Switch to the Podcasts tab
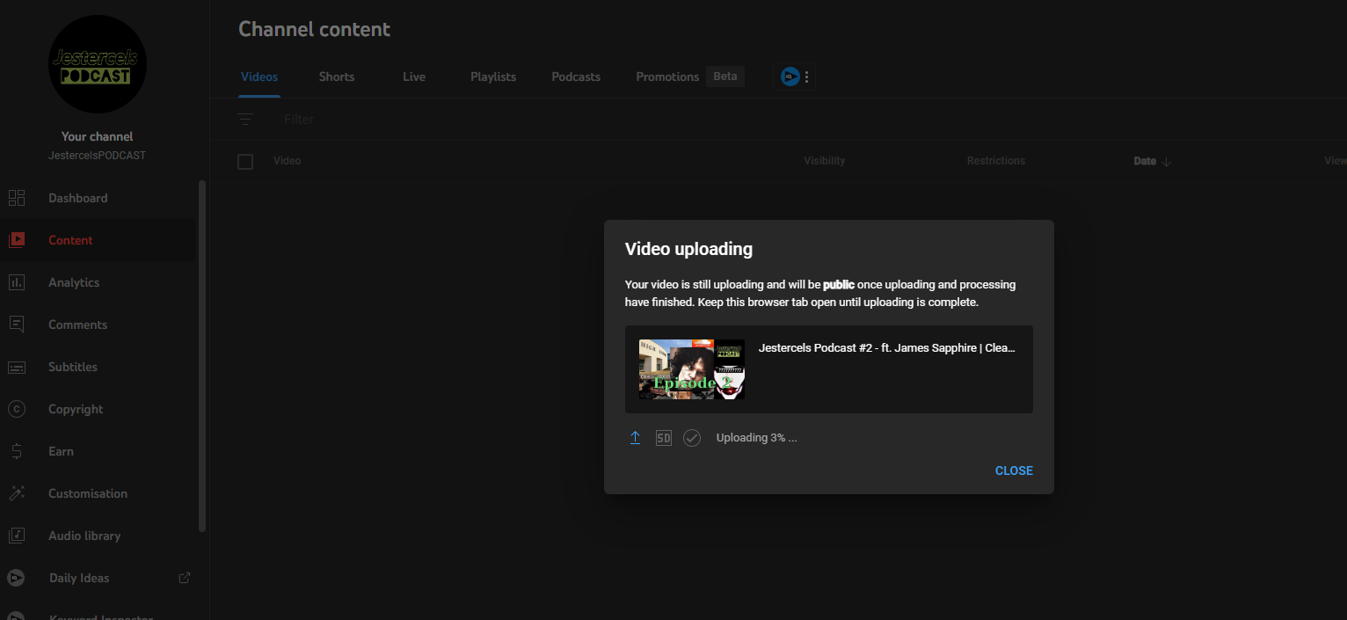 tap(576, 77)
